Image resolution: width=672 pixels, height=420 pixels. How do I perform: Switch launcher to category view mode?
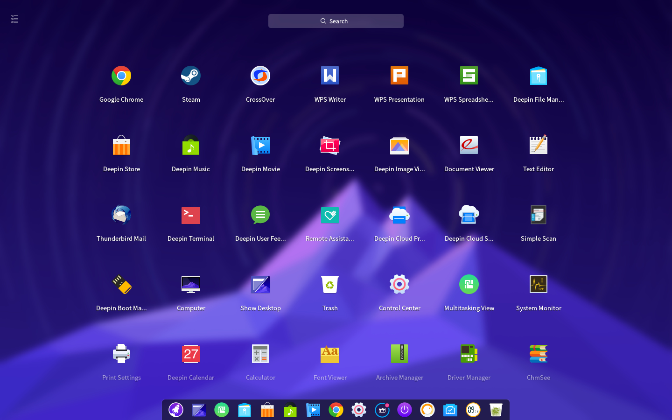point(14,19)
